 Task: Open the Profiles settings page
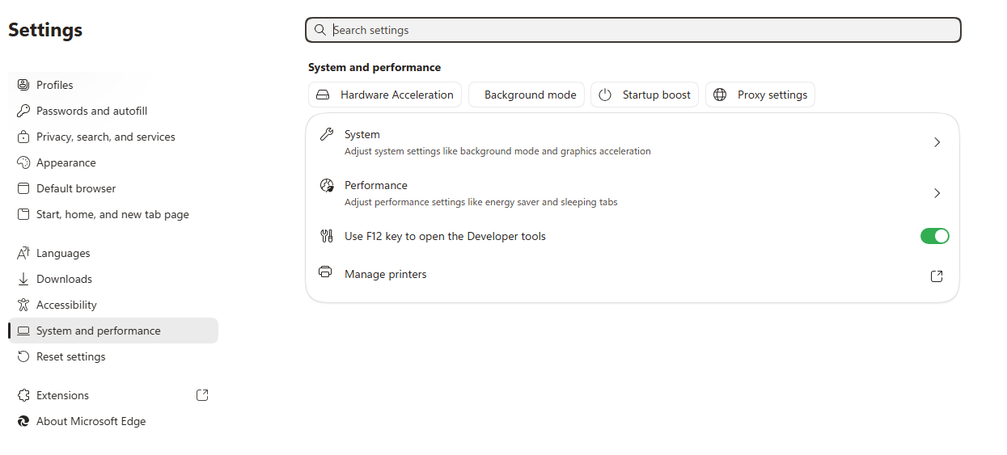click(x=113, y=85)
